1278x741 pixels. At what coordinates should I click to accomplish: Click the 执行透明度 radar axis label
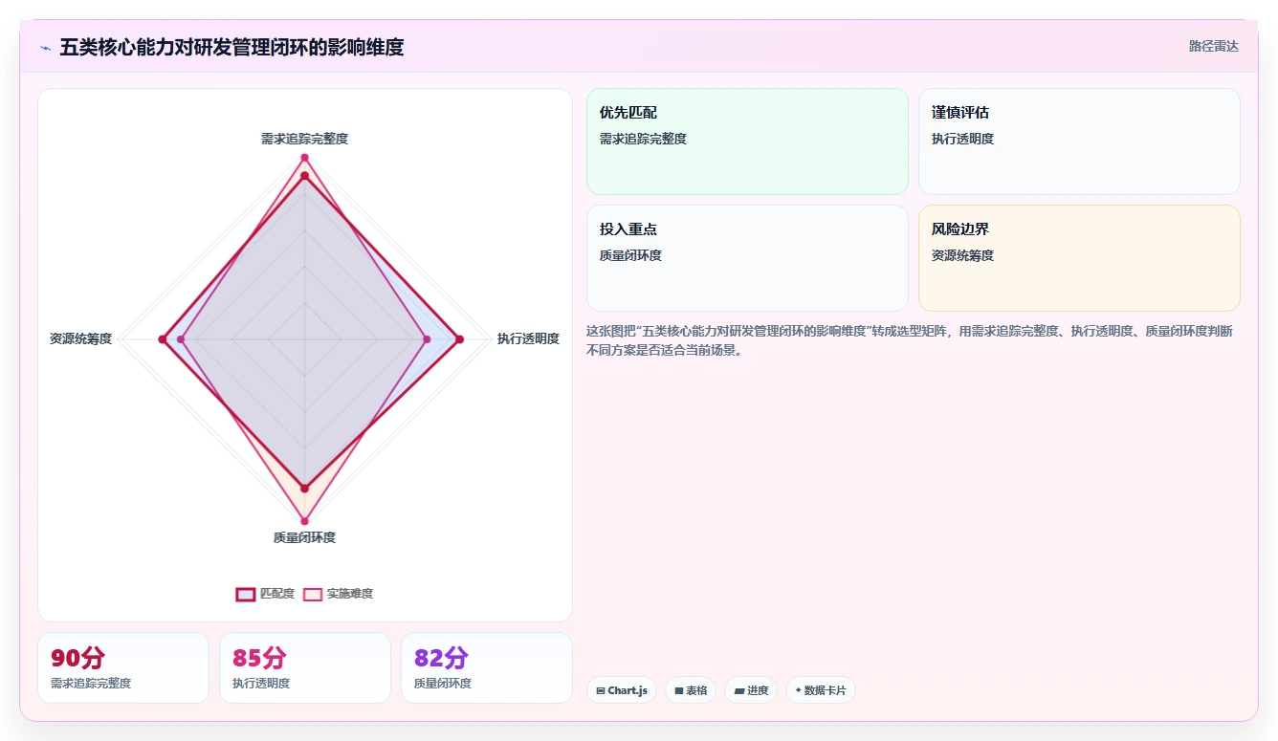coord(528,338)
